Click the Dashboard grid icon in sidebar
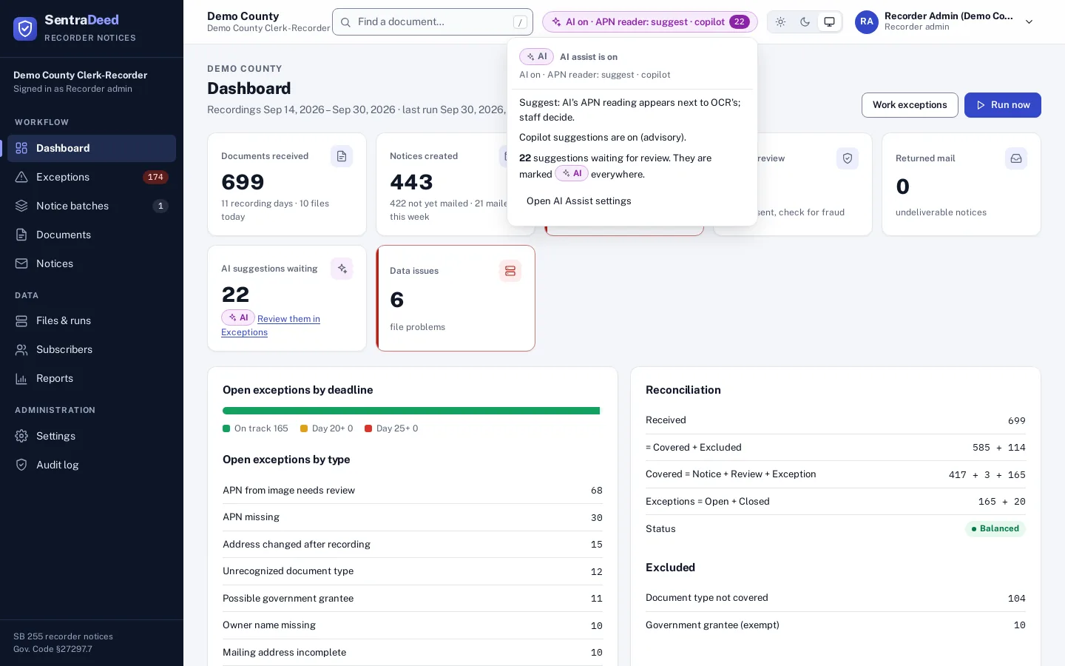 [21, 148]
